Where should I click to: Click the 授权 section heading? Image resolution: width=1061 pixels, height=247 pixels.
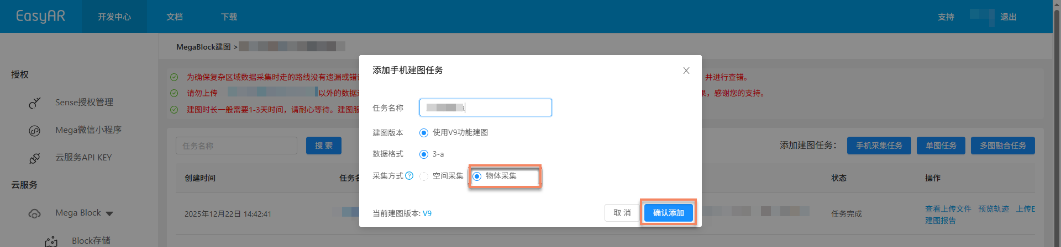coord(20,74)
